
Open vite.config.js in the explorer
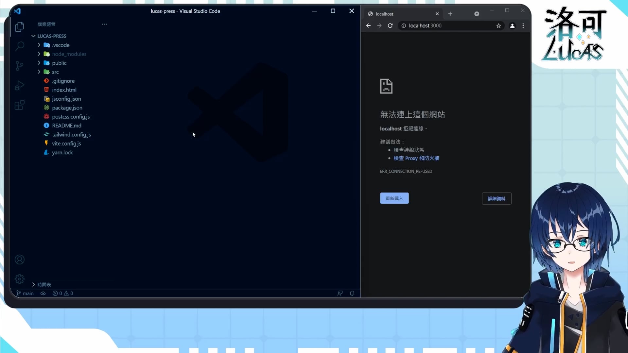point(66,143)
